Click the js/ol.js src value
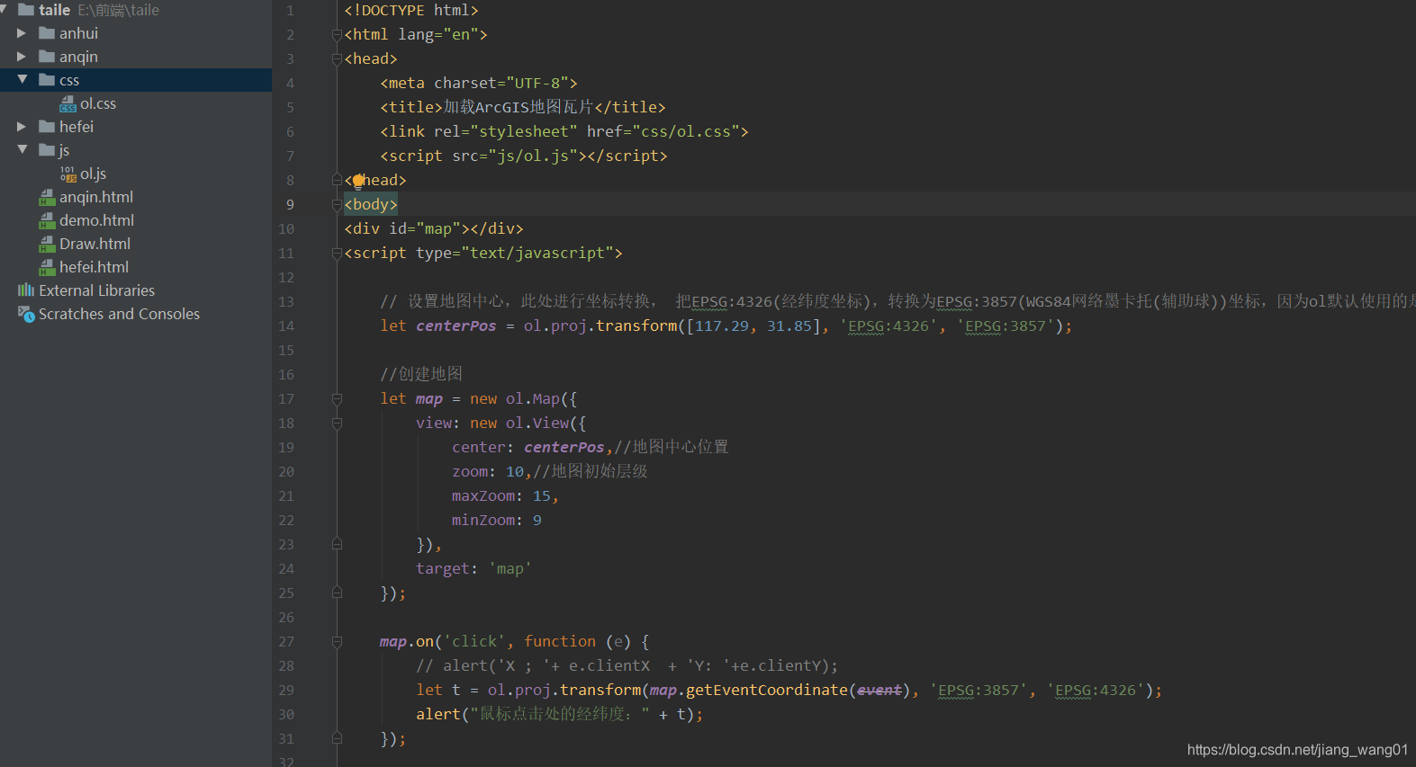Image resolution: width=1416 pixels, height=767 pixels. pyautogui.click(x=533, y=156)
